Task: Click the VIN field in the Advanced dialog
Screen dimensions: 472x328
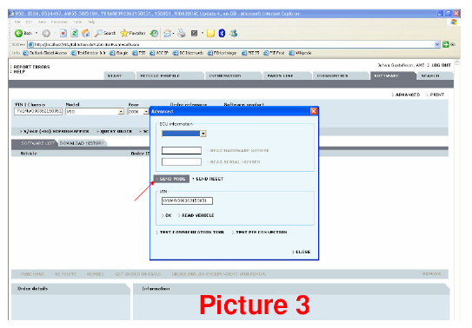Action: (x=187, y=200)
